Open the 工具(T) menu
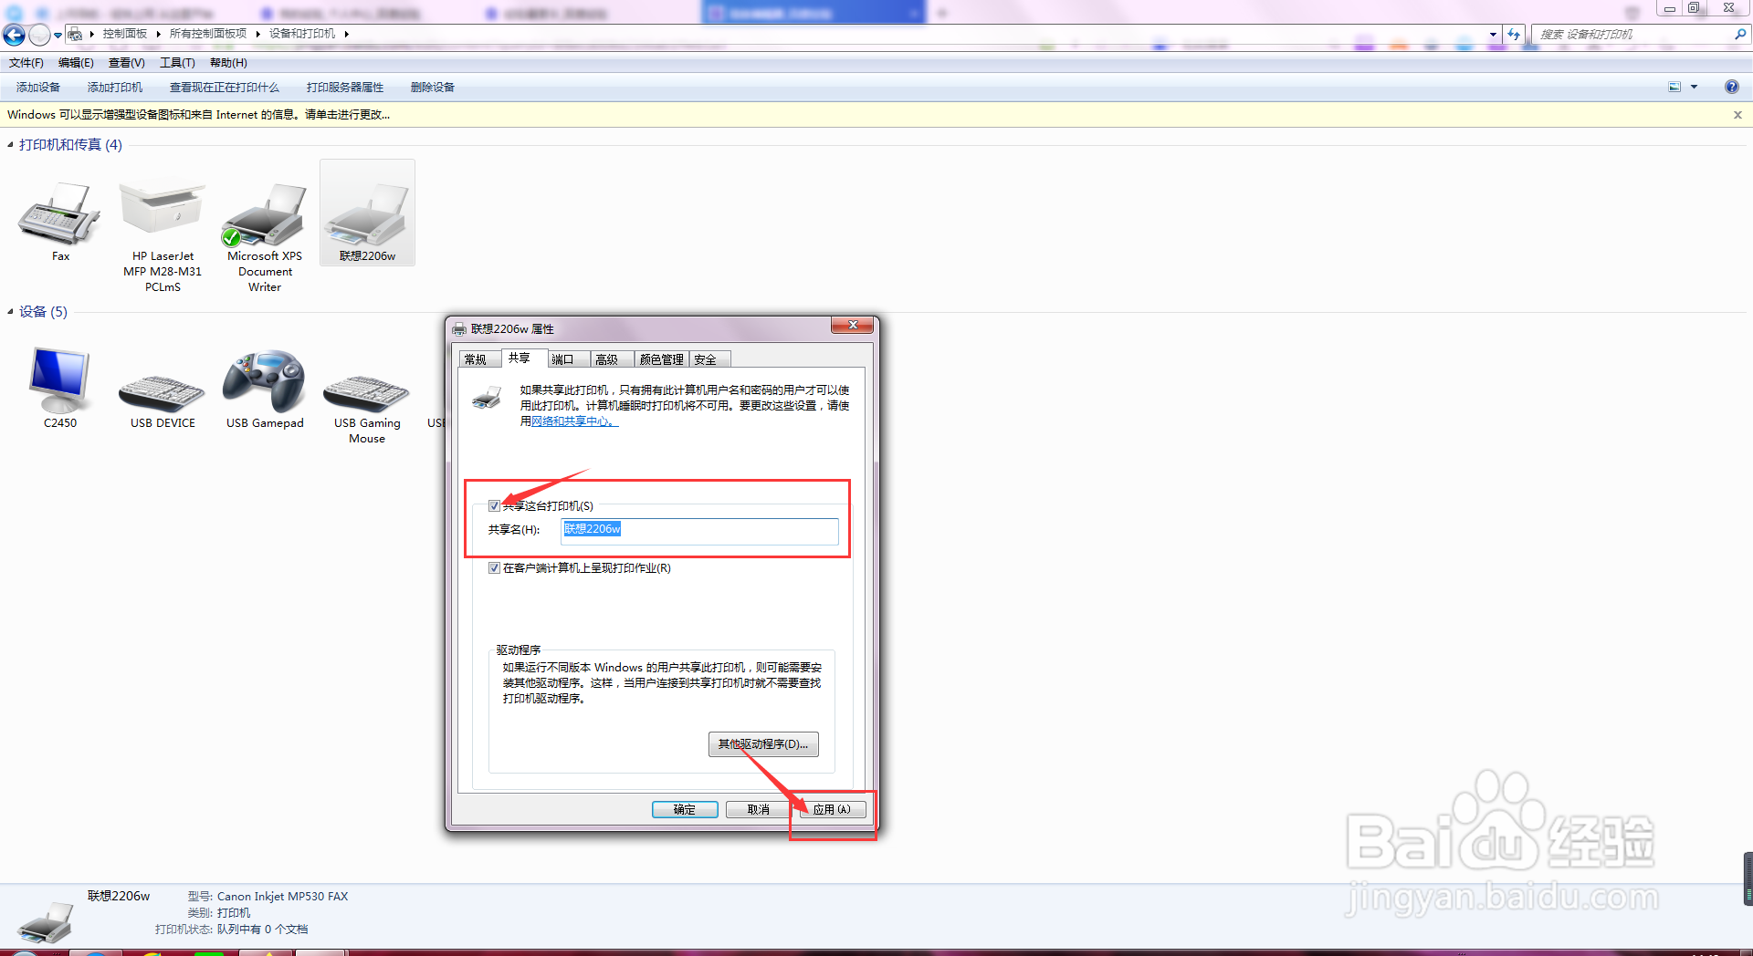 [177, 63]
